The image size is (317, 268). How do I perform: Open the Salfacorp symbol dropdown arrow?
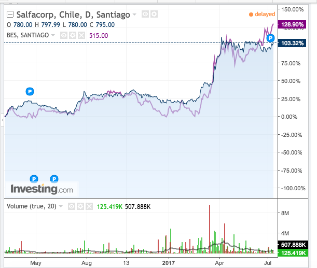coord(134,15)
